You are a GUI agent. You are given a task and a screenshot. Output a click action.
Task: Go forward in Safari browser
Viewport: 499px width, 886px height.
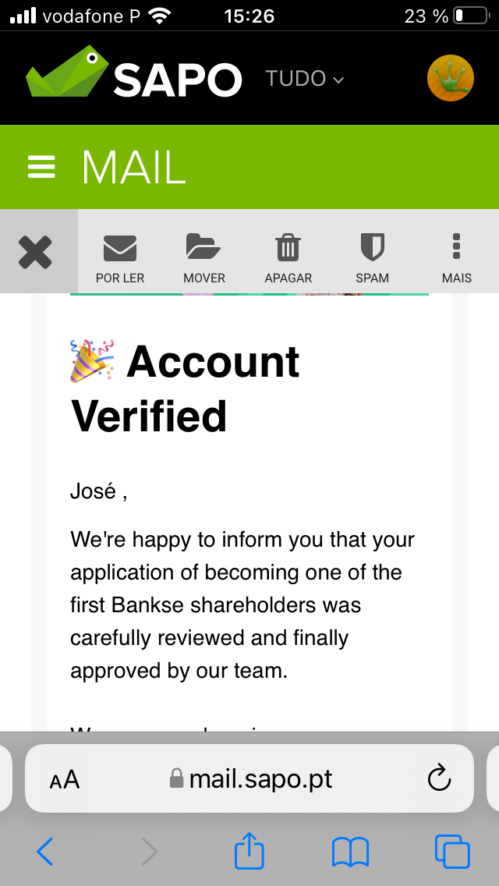point(149,852)
